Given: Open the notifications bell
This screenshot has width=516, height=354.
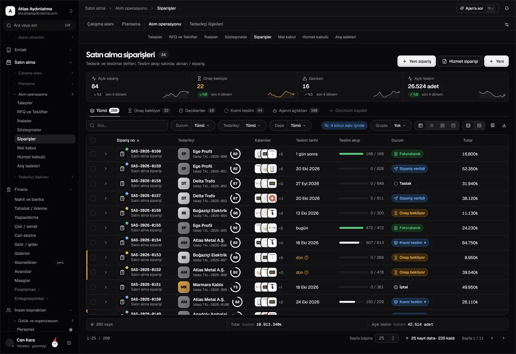Looking at the screenshot, I should pyautogui.click(x=507, y=8).
